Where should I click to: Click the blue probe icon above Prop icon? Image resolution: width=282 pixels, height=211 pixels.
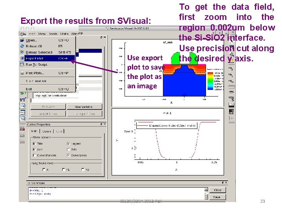tap(23, 99)
